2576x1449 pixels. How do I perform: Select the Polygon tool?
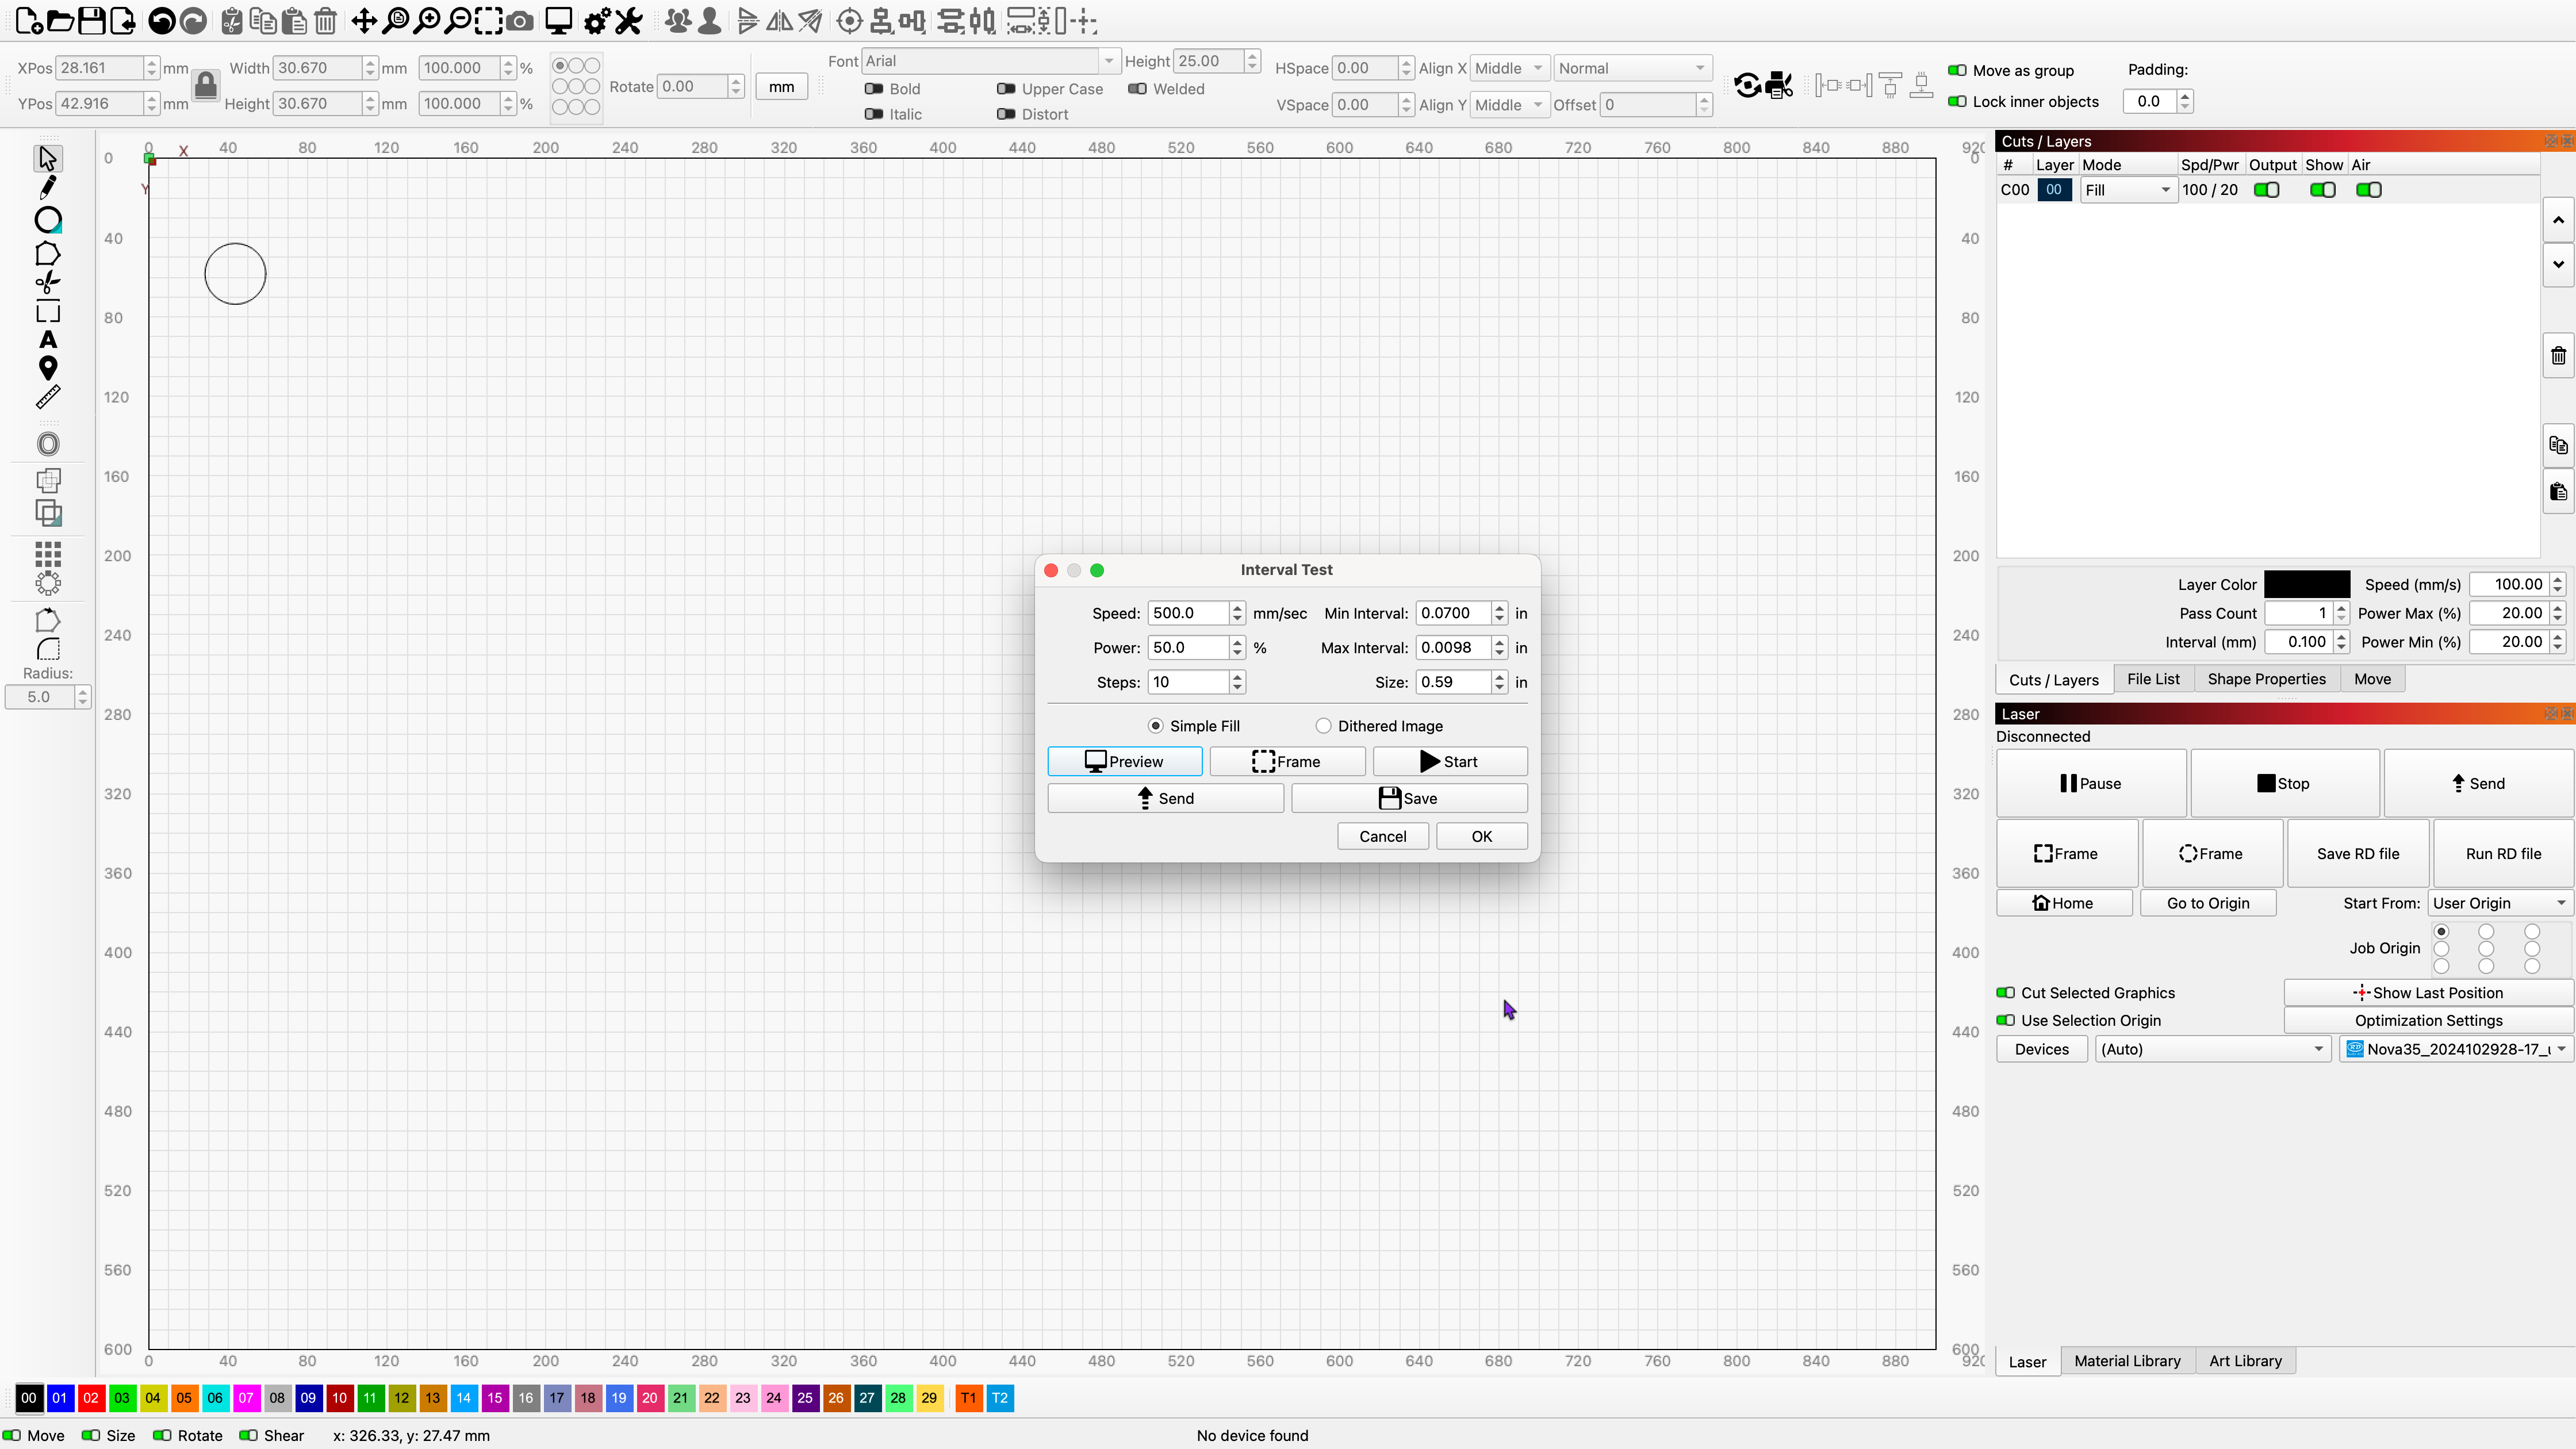47,254
